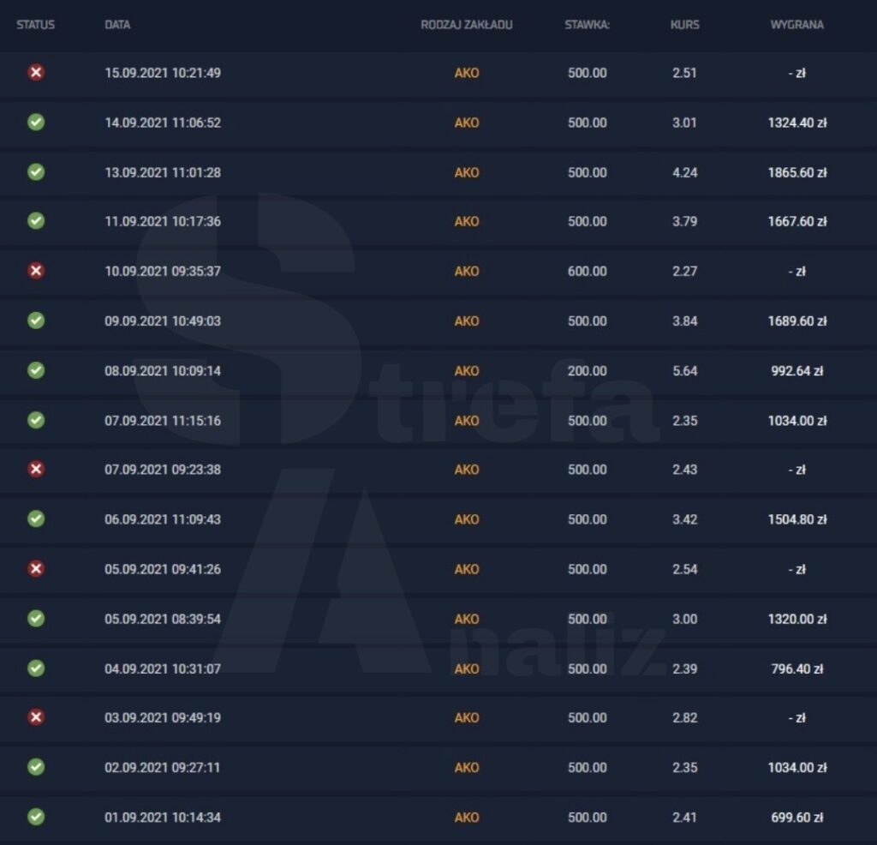Click winnings 1324.40 zł
The height and width of the screenshot is (845, 877).
pos(797,123)
